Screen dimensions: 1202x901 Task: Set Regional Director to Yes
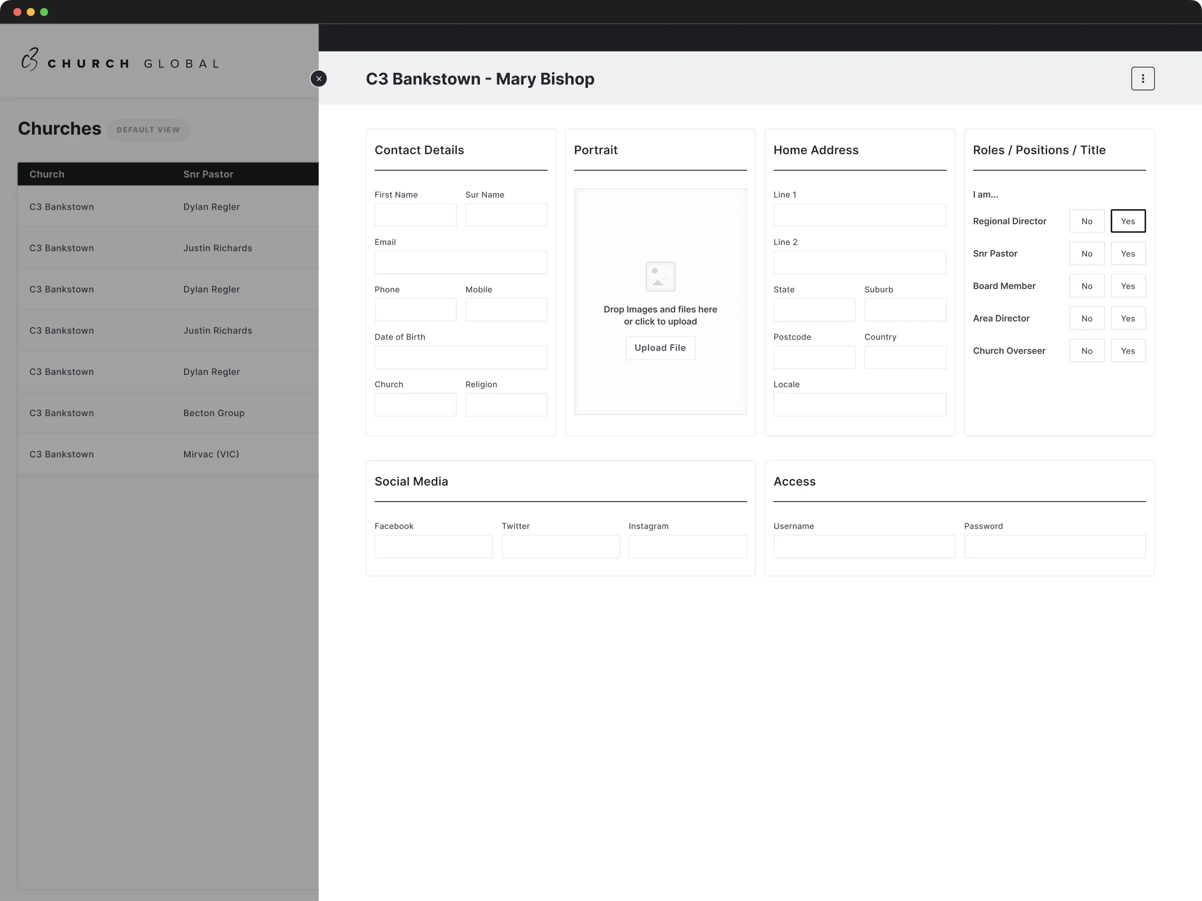pos(1127,221)
